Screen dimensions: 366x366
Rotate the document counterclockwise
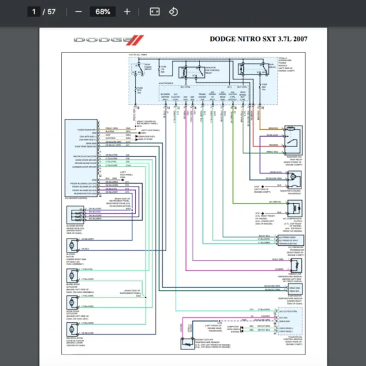[173, 12]
